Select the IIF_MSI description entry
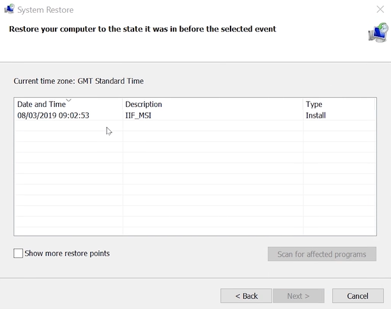This screenshot has width=391, height=309. [x=138, y=116]
